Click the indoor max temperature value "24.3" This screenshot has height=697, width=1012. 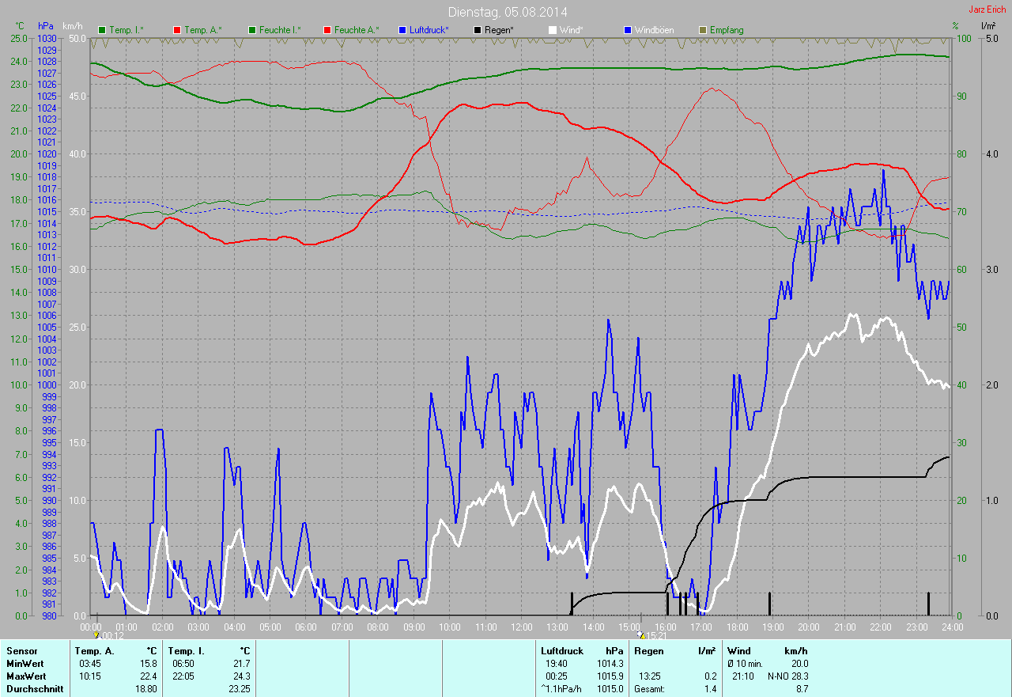pos(241,676)
